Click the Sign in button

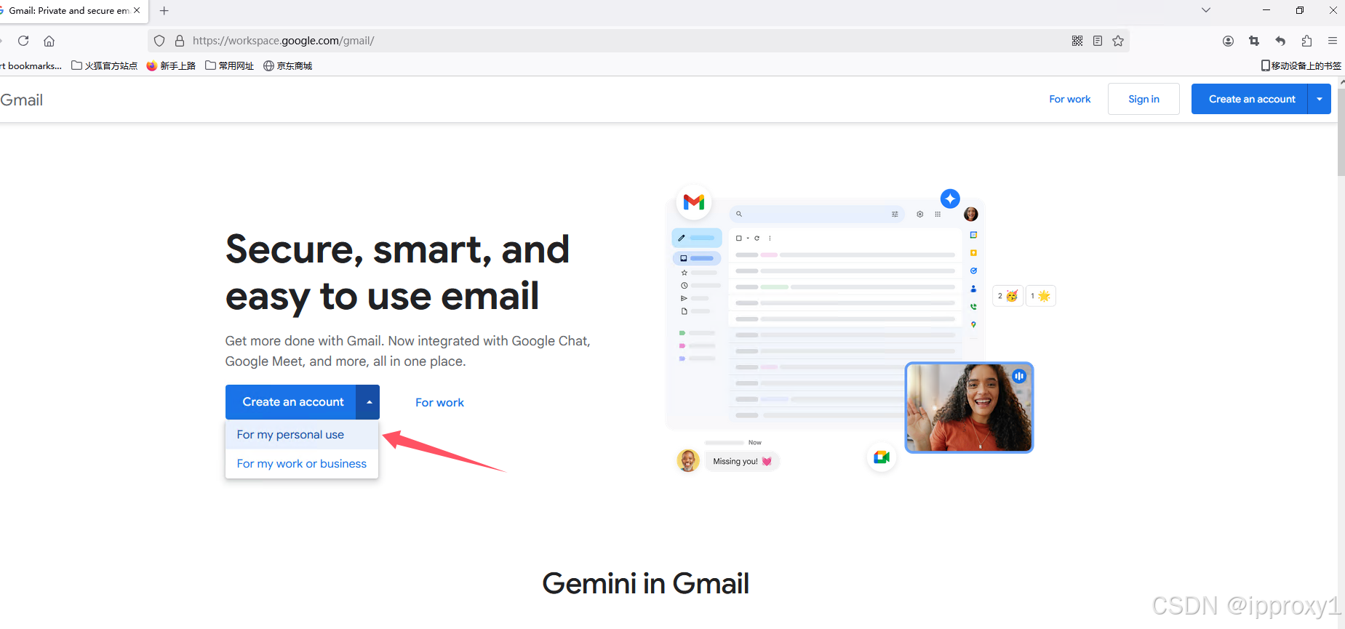click(x=1144, y=99)
